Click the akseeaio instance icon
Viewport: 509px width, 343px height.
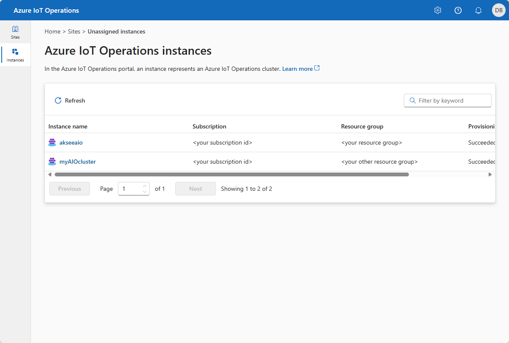[52, 143]
